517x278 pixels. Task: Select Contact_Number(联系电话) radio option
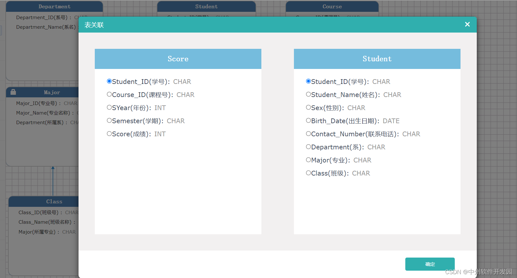pyautogui.click(x=308, y=133)
